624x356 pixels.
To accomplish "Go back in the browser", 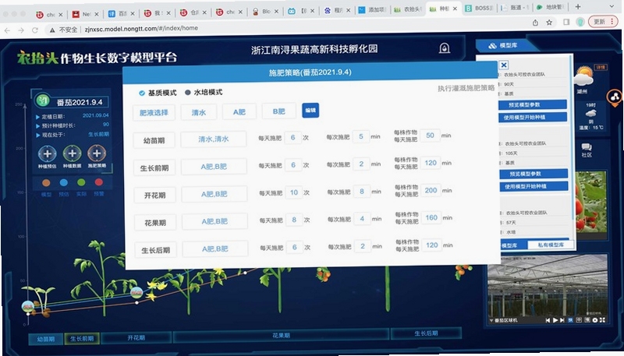I will pos(7,30).
